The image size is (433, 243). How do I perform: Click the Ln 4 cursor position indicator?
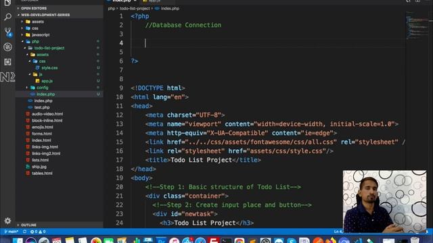[x=338, y=232]
